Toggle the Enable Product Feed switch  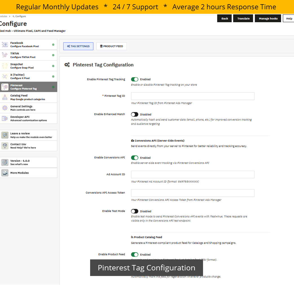(x=135, y=254)
